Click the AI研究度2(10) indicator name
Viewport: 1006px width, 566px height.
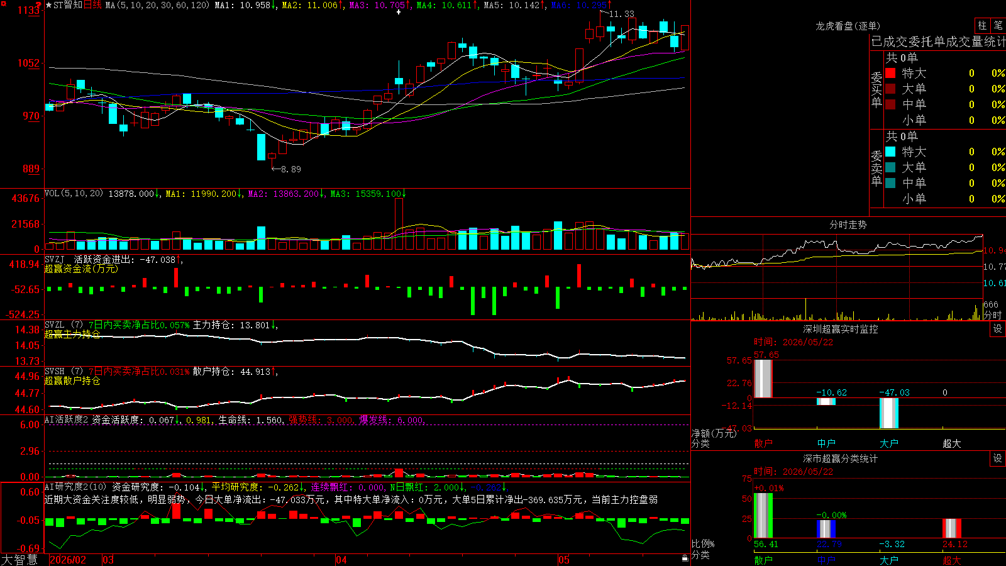(x=75, y=487)
